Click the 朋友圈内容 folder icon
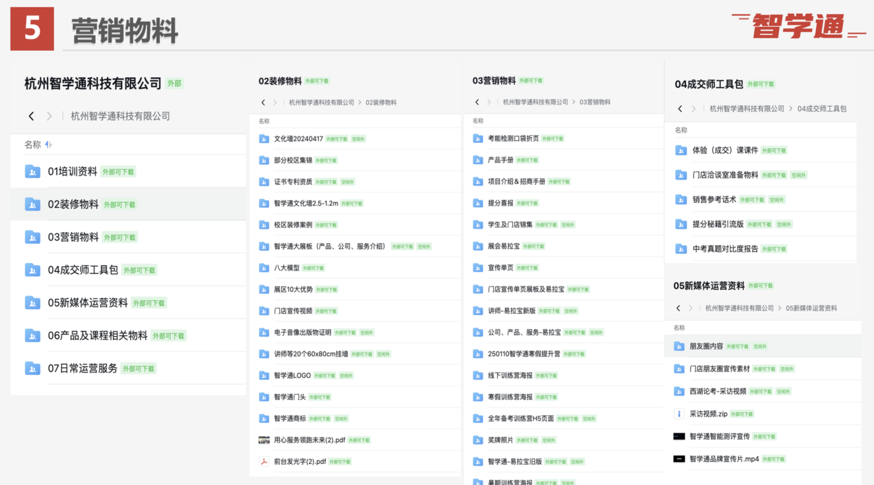This screenshot has height=485, width=874. pos(679,346)
